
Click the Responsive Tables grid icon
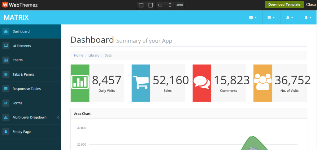coord(6,89)
